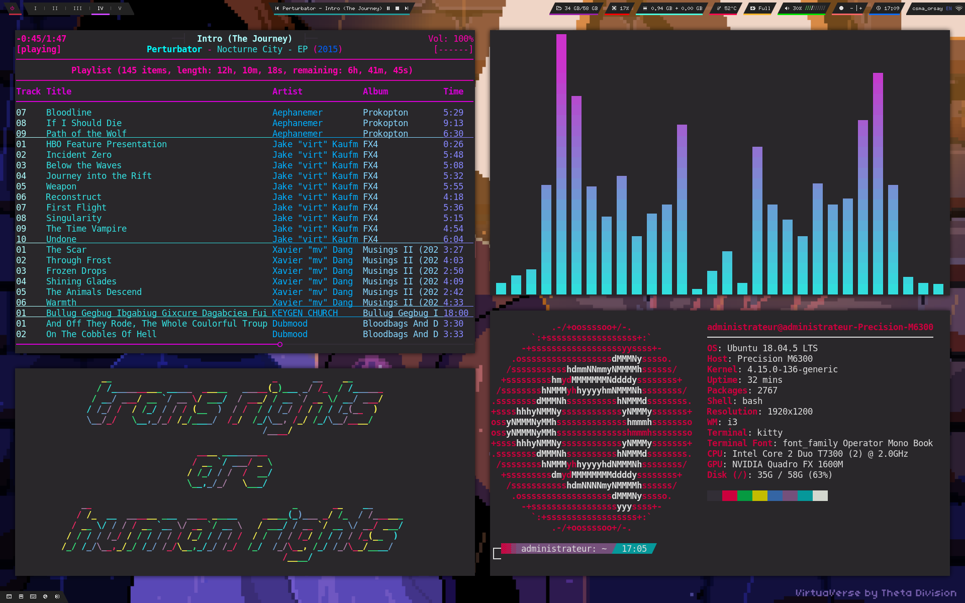Screen dimensions: 965x603
Task: Mute volume via the speaker icon
Action: (787, 8)
